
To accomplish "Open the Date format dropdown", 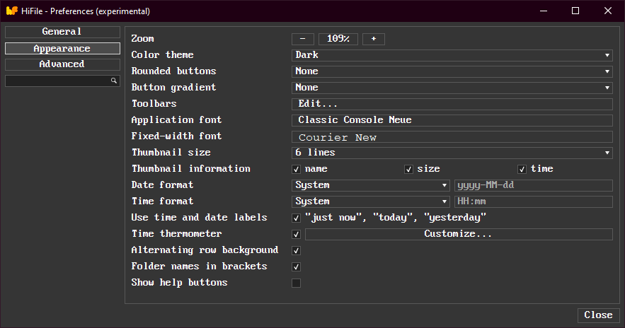I will (x=371, y=185).
